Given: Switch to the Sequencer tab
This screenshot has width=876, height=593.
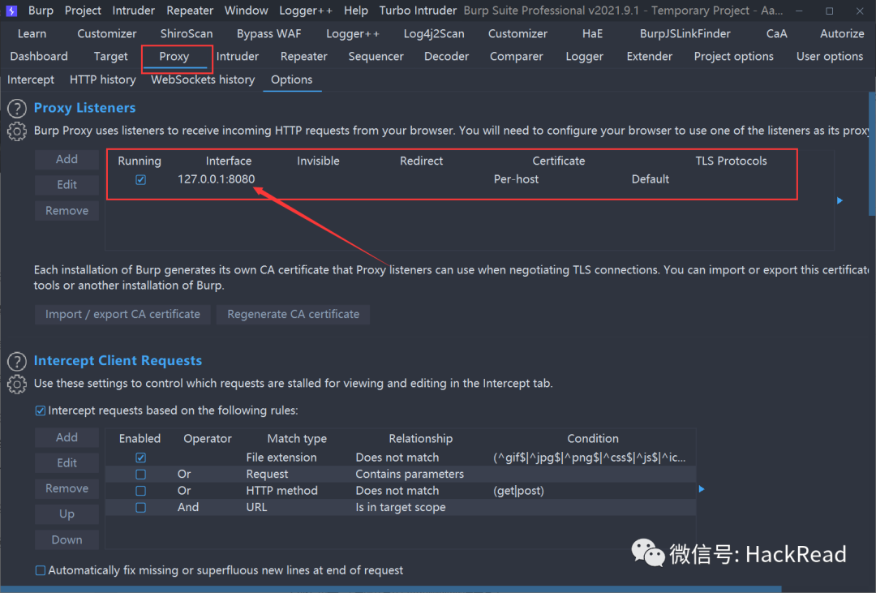Looking at the screenshot, I should pos(376,57).
